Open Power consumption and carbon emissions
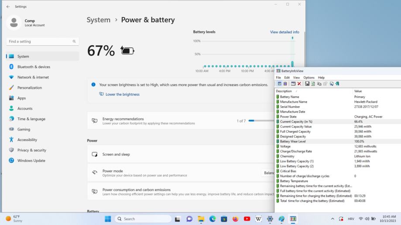The image size is (401, 225). (x=181, y=191)
